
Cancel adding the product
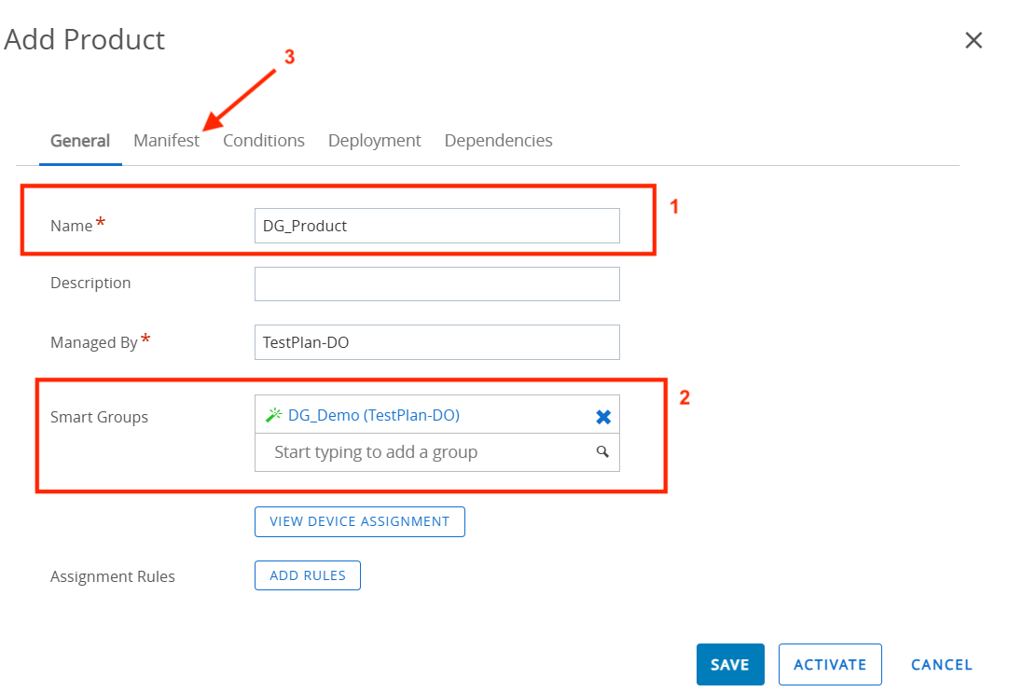click(x=941, y=665)
